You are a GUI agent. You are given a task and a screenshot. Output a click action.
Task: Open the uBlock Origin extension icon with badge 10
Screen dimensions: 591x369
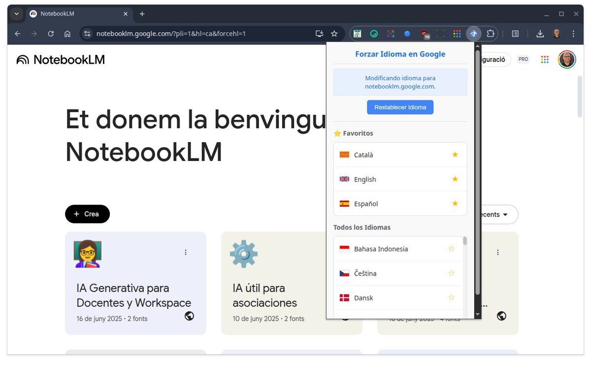[425, 34]
